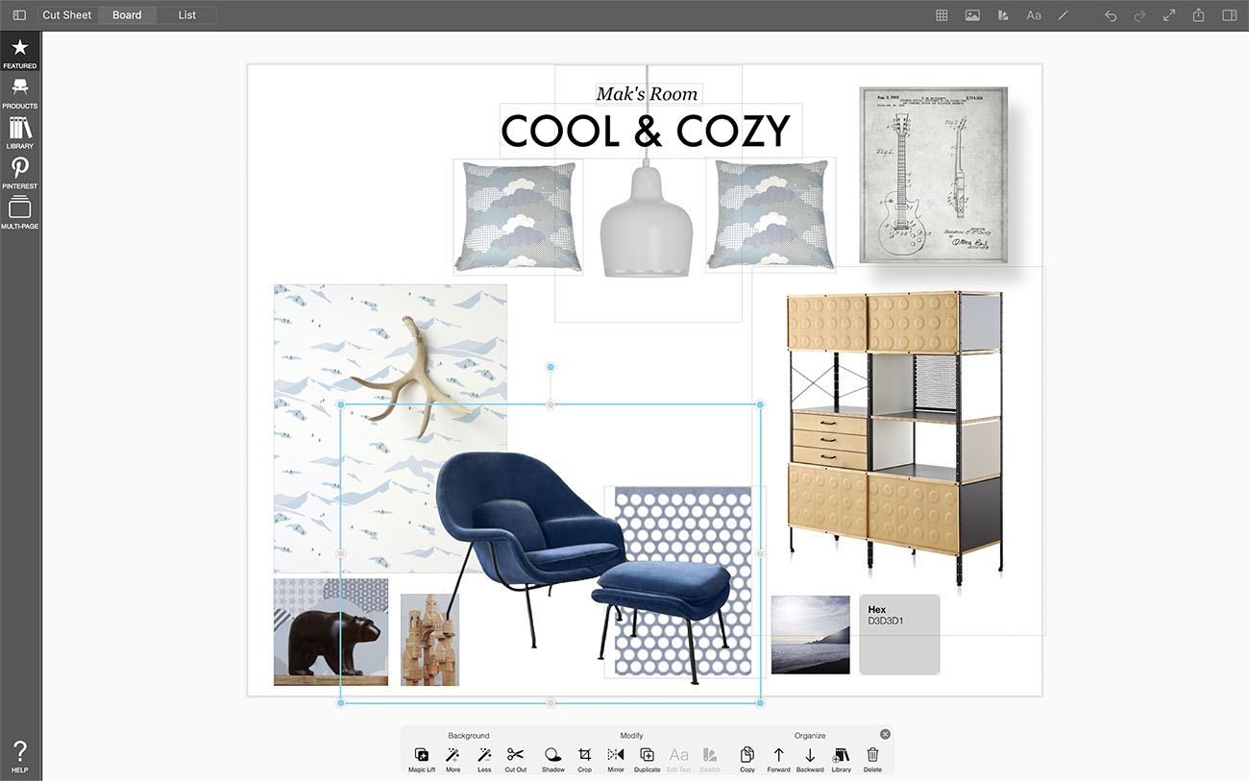Image resolution: width=1249 pixels, height=781 pixels.
Task: Switch to the List tab
Action: click(186, 15)
